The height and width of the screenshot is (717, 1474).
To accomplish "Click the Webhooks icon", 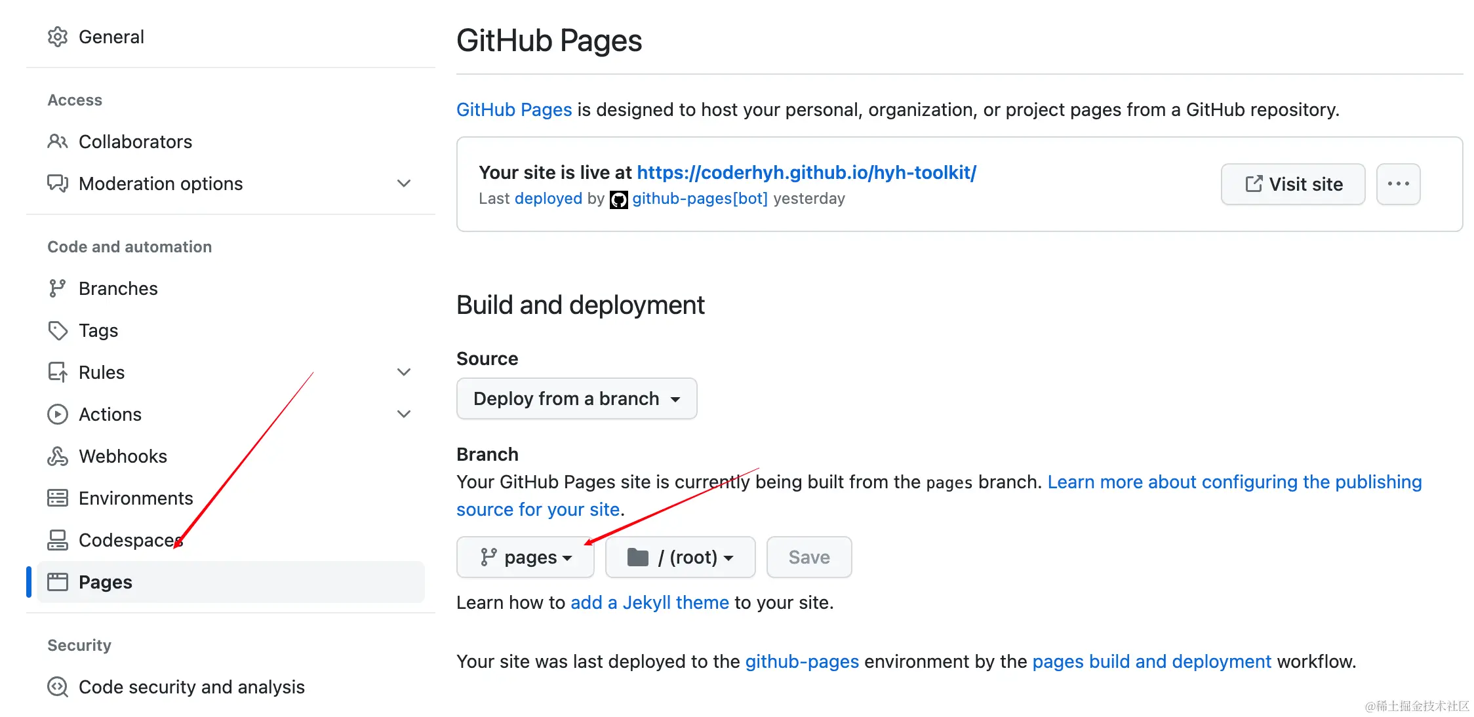I will tap(58, 456).
